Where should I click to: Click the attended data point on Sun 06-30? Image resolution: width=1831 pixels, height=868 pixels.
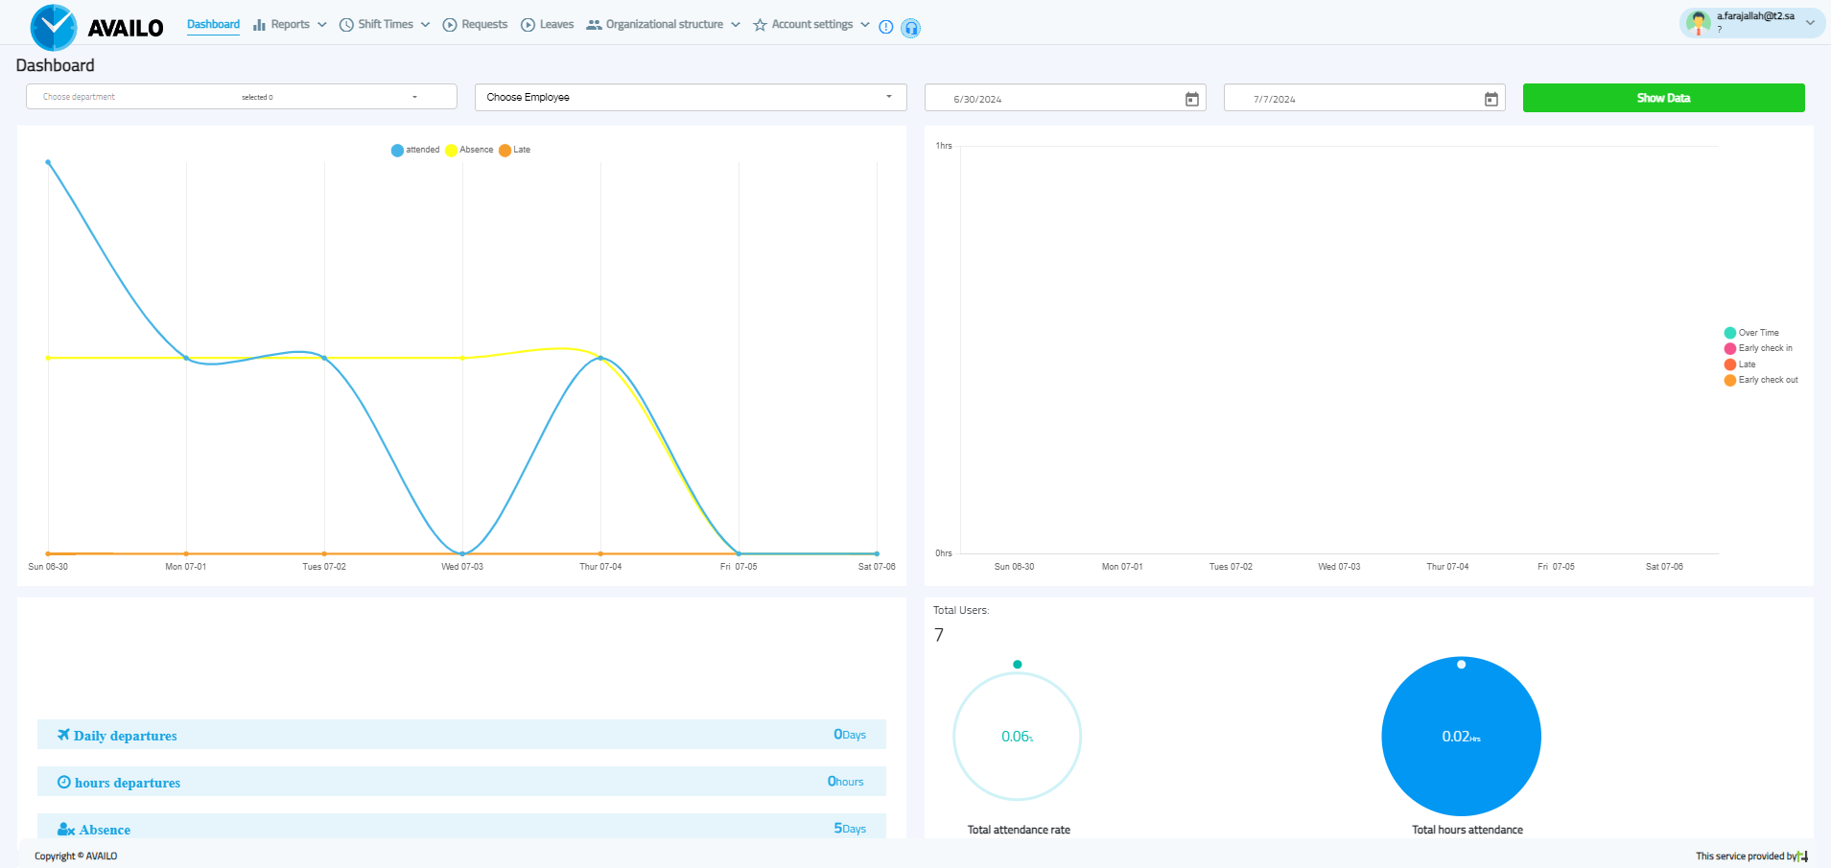click(48, 162)
